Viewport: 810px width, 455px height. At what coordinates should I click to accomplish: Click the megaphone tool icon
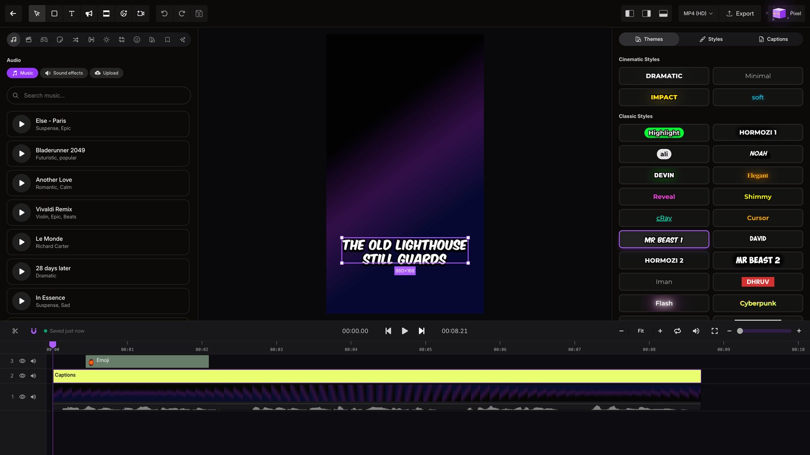[89, 14]
